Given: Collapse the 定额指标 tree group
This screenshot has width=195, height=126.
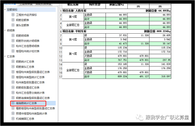Looking at the screenshot, I should click(x=5, y=10).
